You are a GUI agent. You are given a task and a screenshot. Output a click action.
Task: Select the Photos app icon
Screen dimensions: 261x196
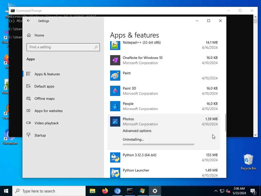click(x=115, y=121)
